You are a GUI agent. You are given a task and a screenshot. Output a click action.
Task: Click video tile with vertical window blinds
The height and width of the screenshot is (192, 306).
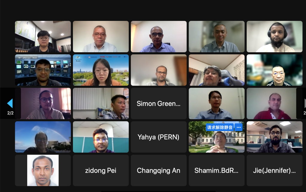[x=101, y=104]
